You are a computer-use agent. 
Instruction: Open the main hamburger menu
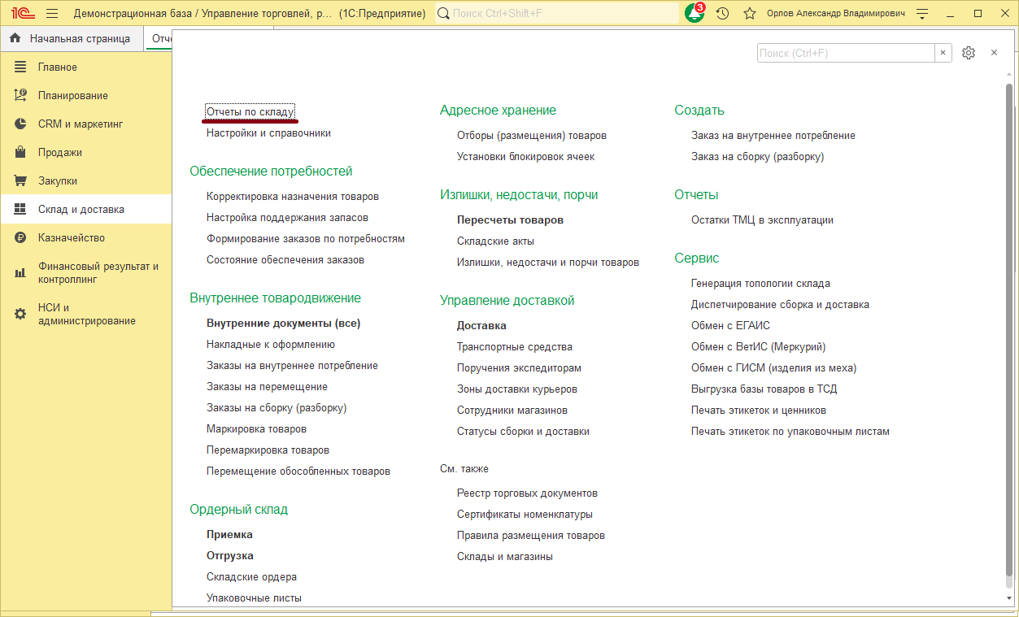coord(52,14)
